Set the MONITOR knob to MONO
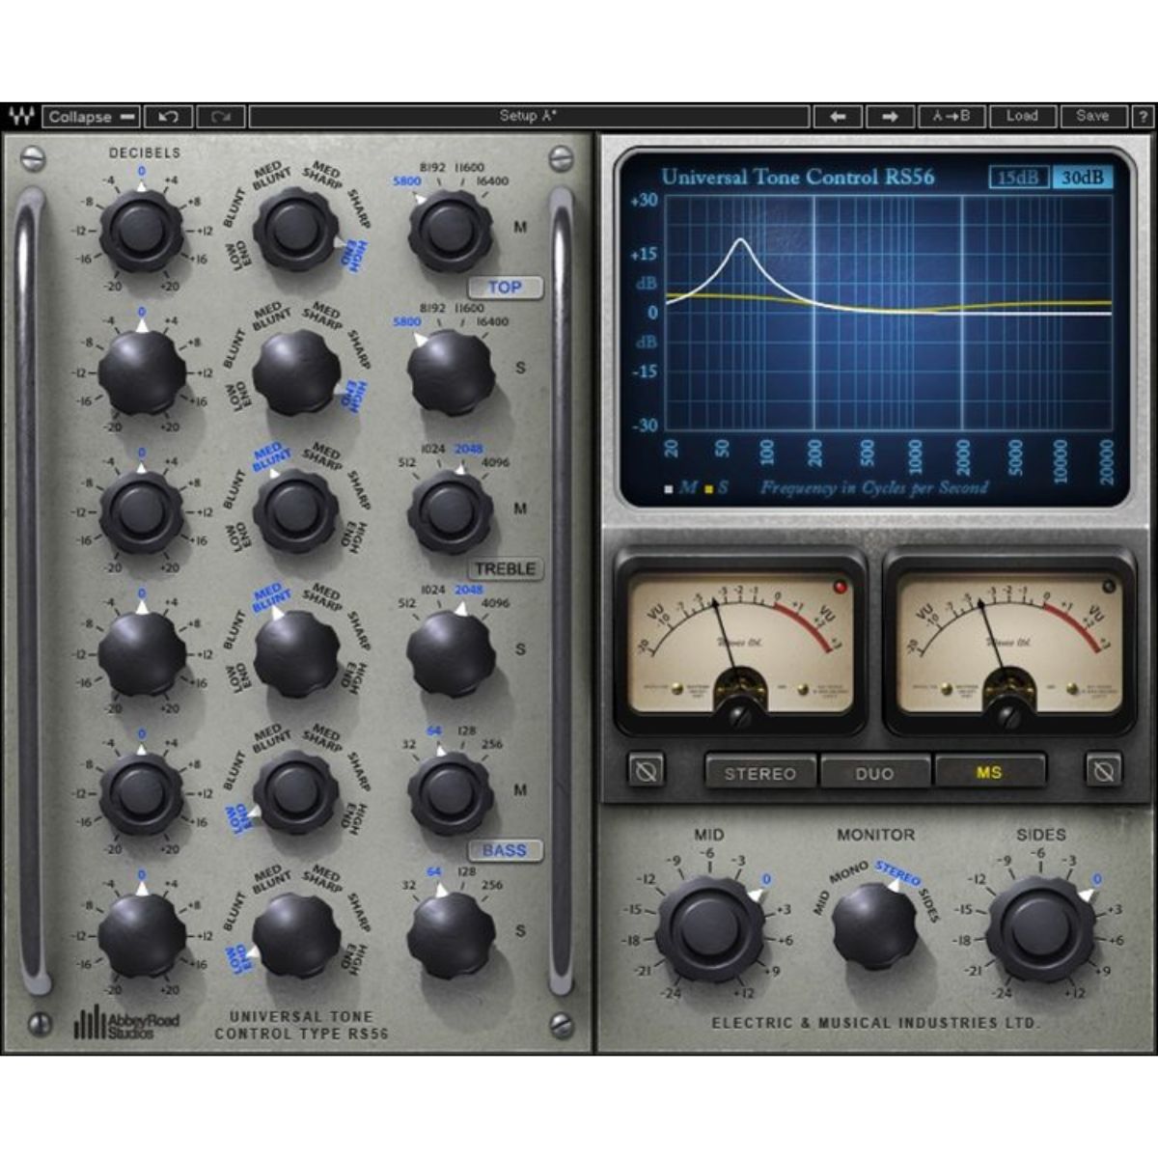The image size is (1158, 1158). click(847, 869)
